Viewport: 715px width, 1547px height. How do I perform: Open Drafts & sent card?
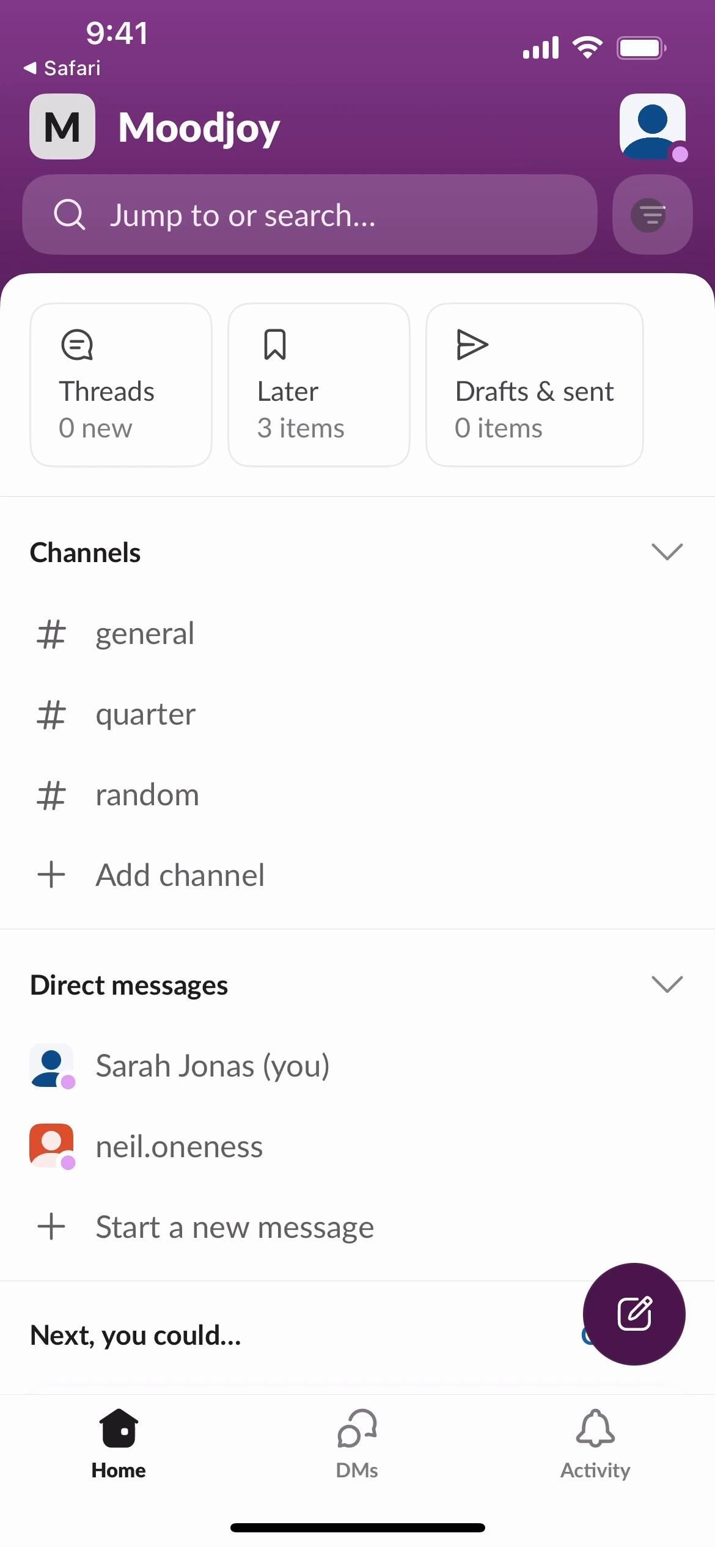(534, 385)
